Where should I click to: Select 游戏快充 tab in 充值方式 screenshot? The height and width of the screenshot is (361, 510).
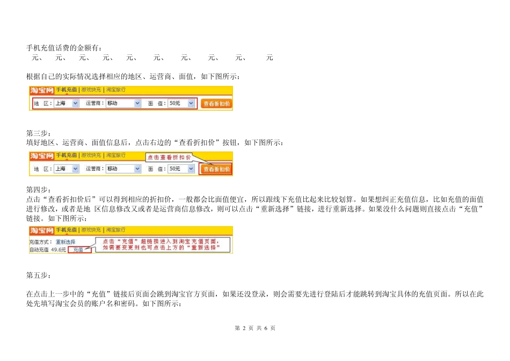91,230
